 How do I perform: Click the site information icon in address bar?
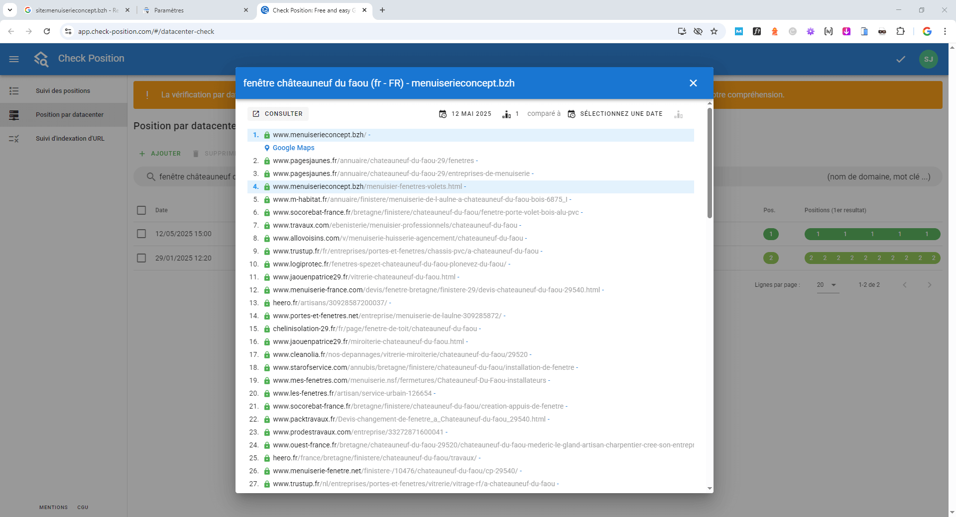click(x=68, y=31)
